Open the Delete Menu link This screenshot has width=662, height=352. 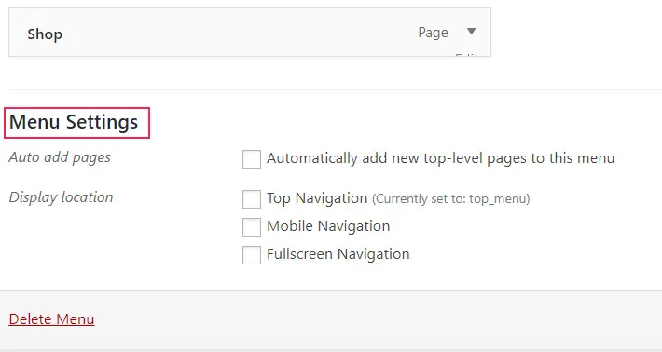point(51,319)
